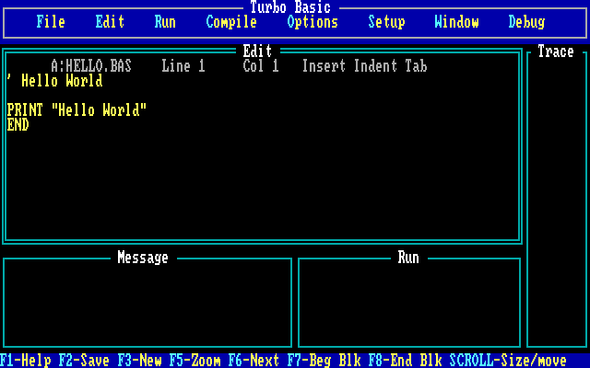590x368 pixels.
Task: Click the Trace window title
Action: click(556, 52)
